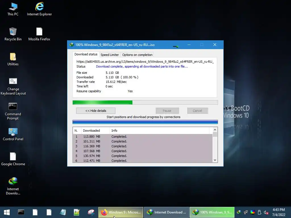Viewport: 291px width, 218px height.
Task: Select Mozilla Firefox desktop shortcut
Action: click(39, 34)
